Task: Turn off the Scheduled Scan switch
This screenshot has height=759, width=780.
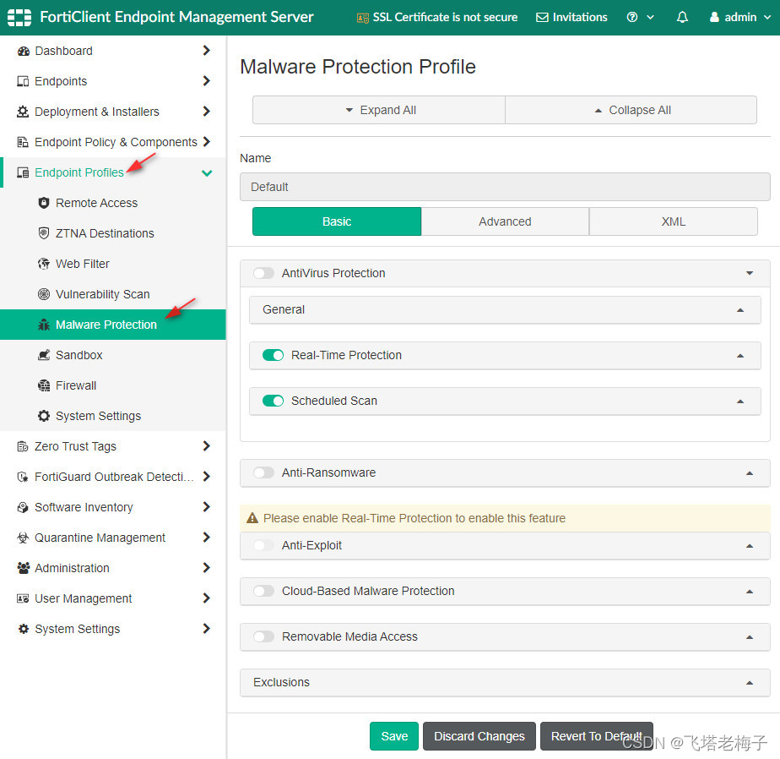Action: pos(274,401)
